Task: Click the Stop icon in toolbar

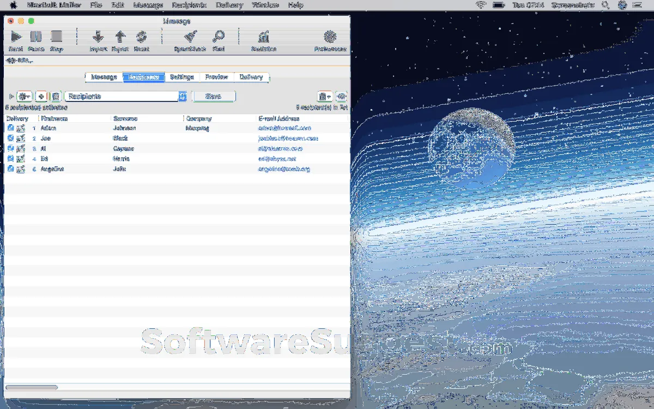Action: (x=57, y=37)
